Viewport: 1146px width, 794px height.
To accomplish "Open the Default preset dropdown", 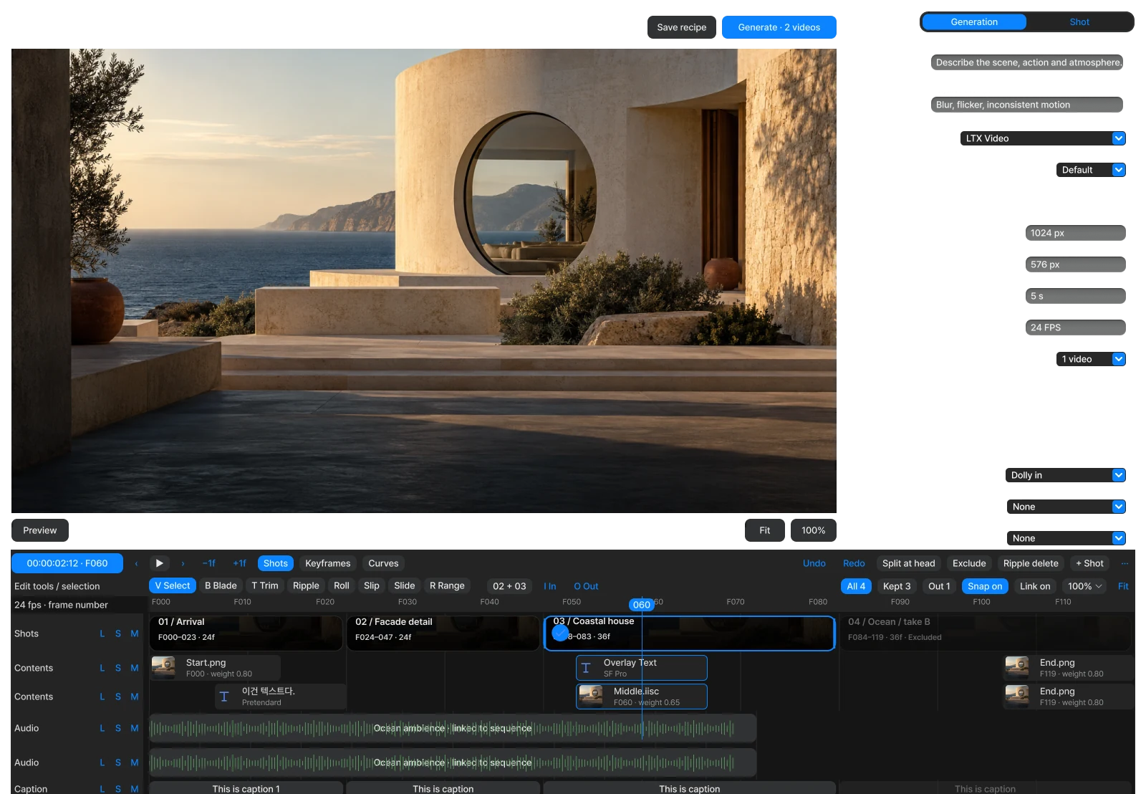I will [1091, 170].
